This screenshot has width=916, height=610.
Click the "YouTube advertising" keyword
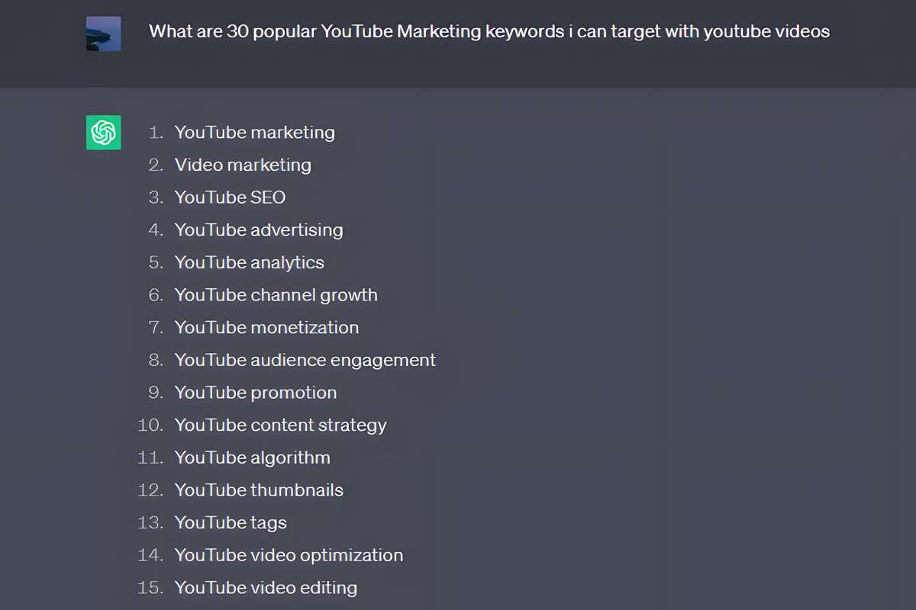[259, 230]
